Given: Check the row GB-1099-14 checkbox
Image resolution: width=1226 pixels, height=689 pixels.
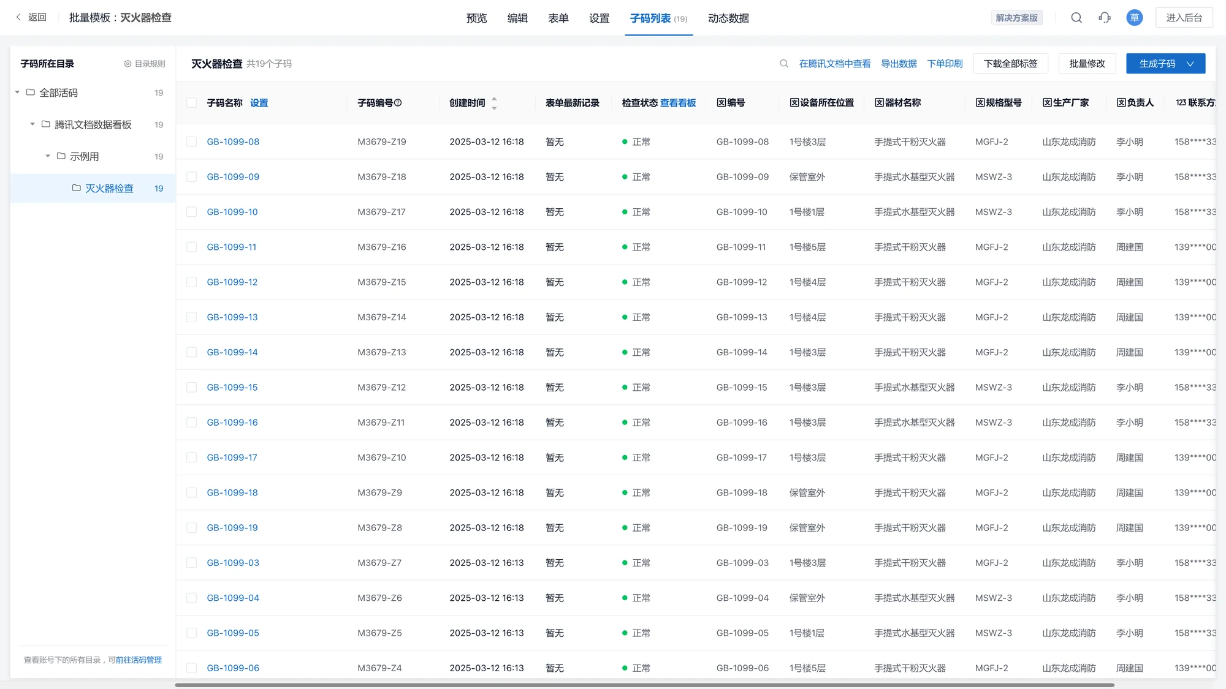Looking at the screenshot, I should pyautogui.click(x=192, y=352).
